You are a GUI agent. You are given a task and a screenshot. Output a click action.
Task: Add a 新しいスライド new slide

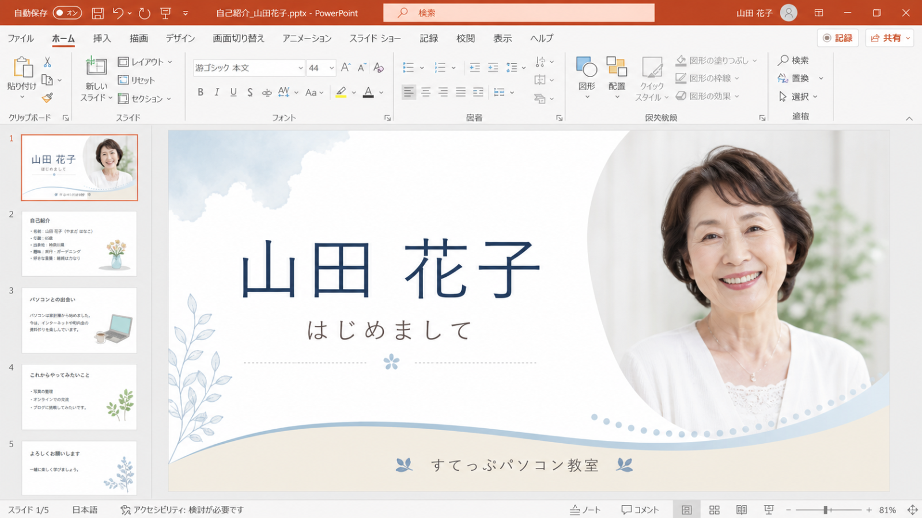coord(96,79)
